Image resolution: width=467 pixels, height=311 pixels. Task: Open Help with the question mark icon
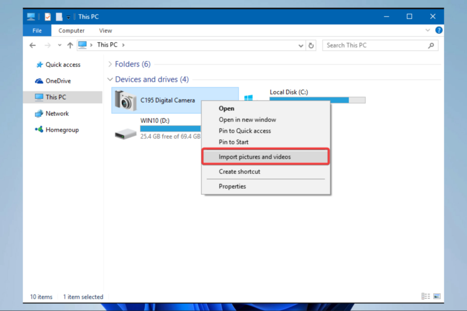[x=439, y=30]
